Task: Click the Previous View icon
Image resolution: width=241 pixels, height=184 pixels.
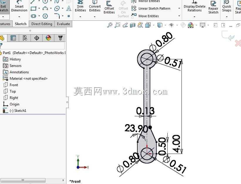Action: [x=125, y=25]
